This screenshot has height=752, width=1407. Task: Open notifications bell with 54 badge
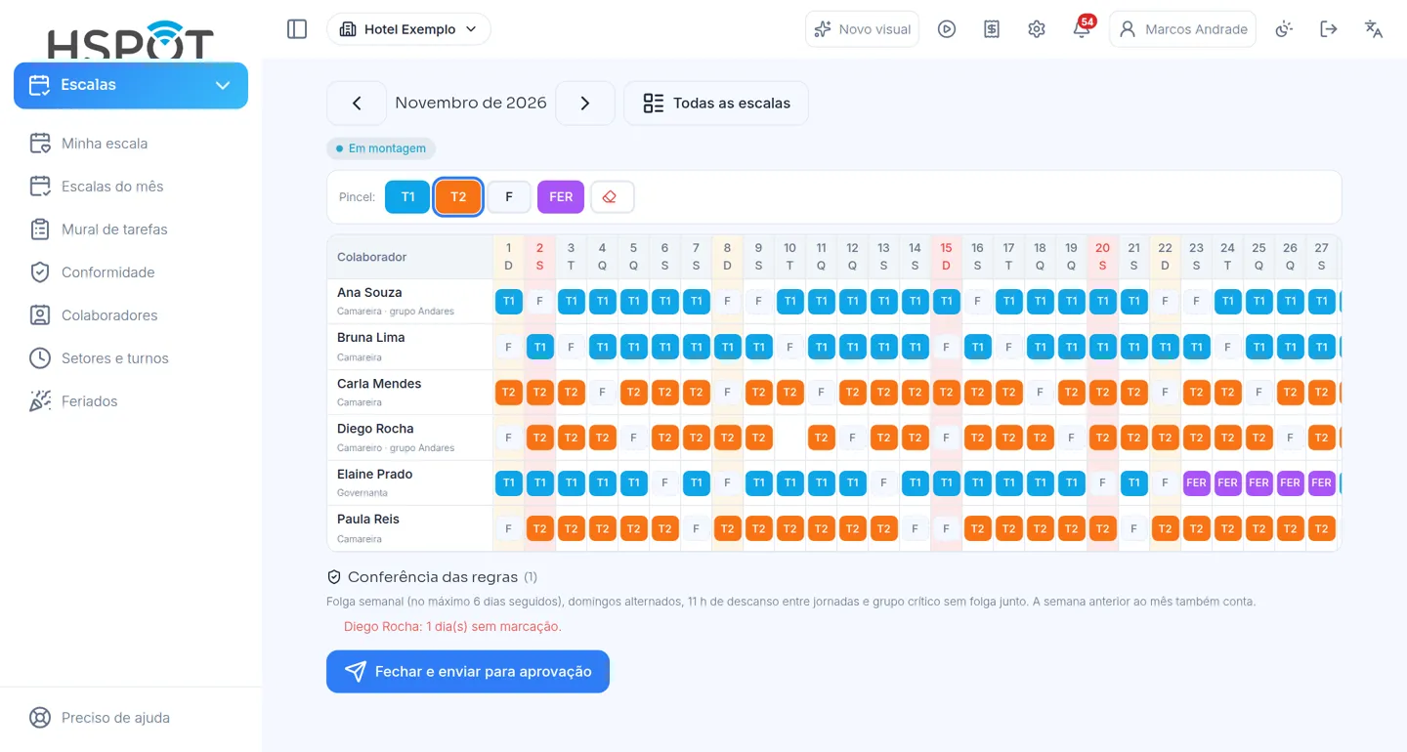[1083, 27]
